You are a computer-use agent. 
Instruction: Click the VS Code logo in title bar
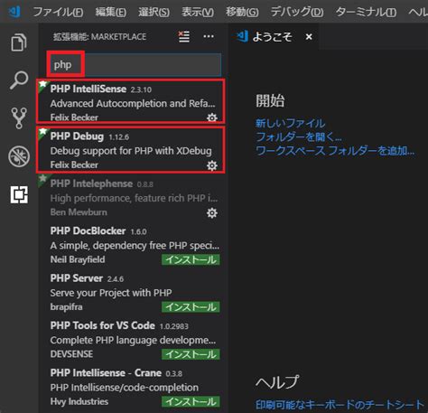[x=14, y=12]
